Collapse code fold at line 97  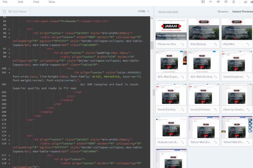(9, 49)
